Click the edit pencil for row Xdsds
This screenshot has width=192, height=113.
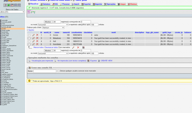click(33, 35)
